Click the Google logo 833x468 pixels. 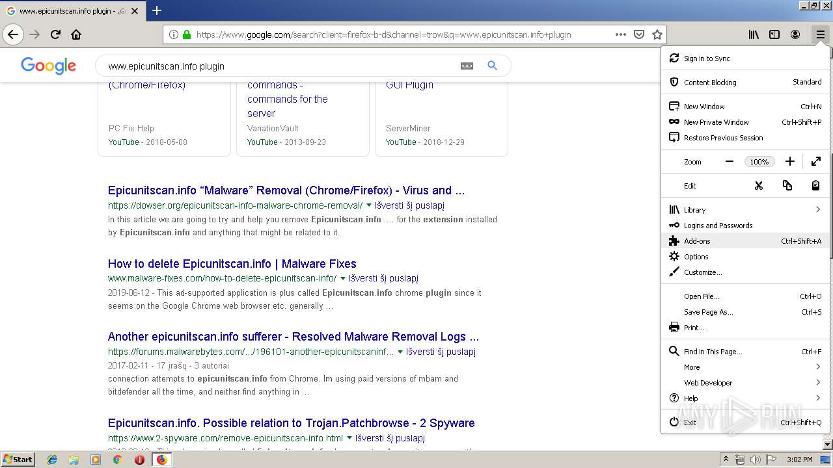(49, 66)
